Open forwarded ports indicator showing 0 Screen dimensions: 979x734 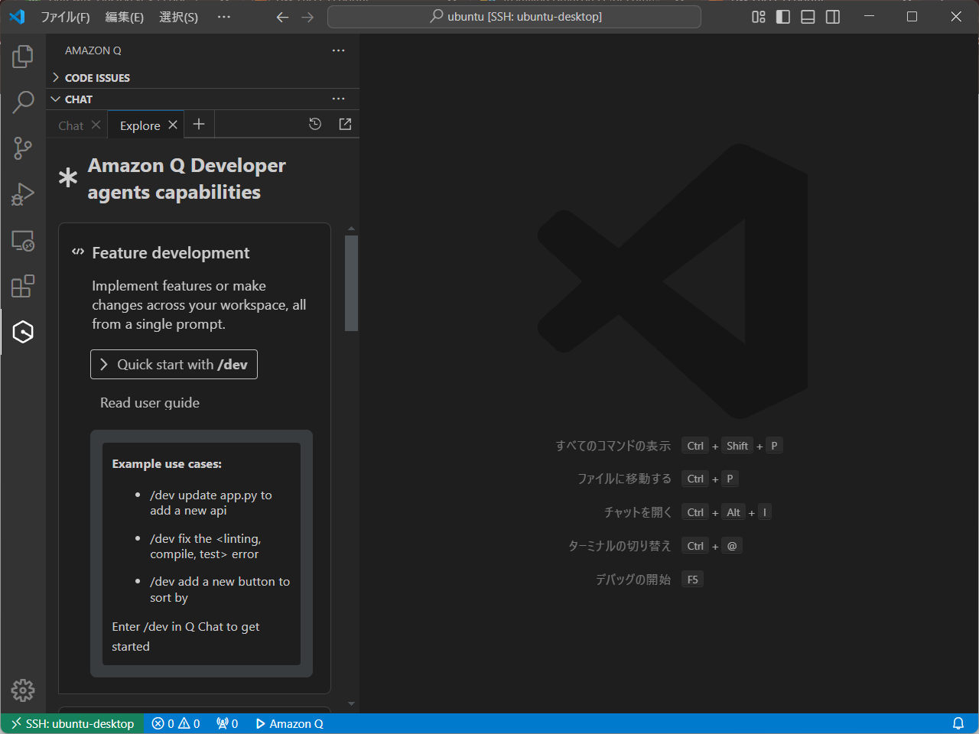(227, 723)
